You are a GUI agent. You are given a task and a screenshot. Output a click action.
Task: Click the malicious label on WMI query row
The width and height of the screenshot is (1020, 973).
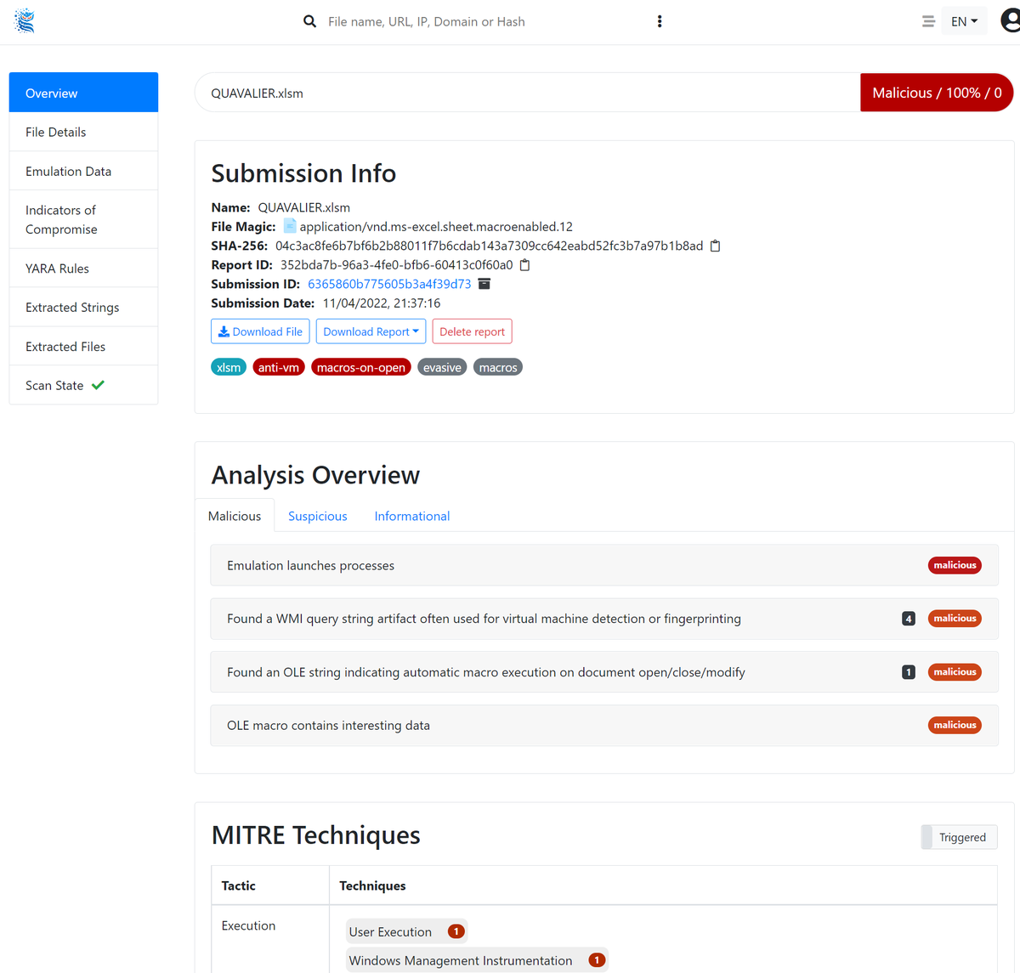coord(955,619)
